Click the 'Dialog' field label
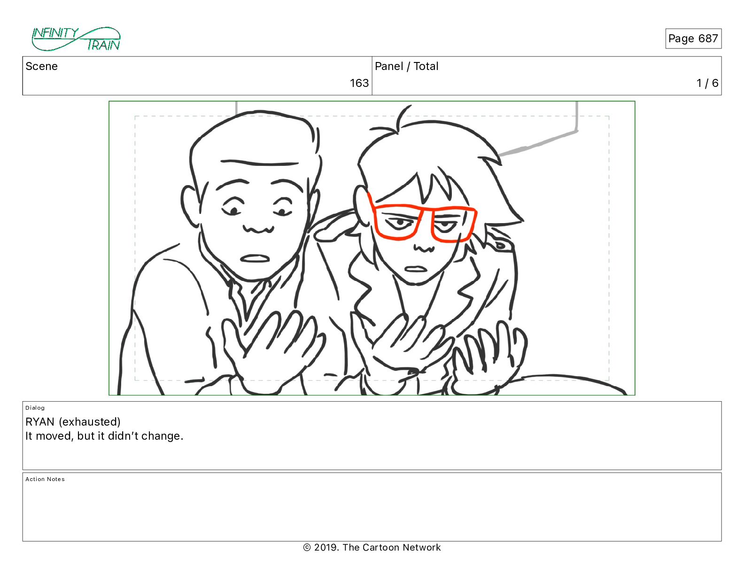744x575 pixels. (35, 408)
